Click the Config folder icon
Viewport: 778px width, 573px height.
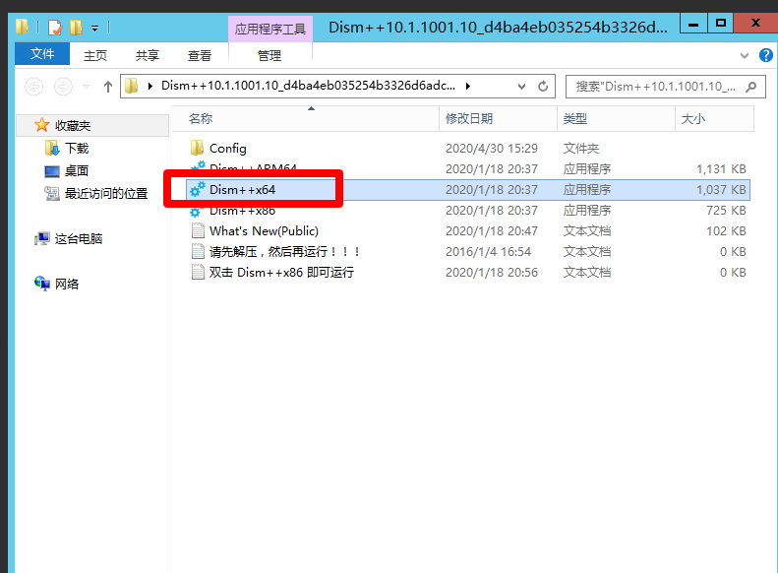pos(198,148)
